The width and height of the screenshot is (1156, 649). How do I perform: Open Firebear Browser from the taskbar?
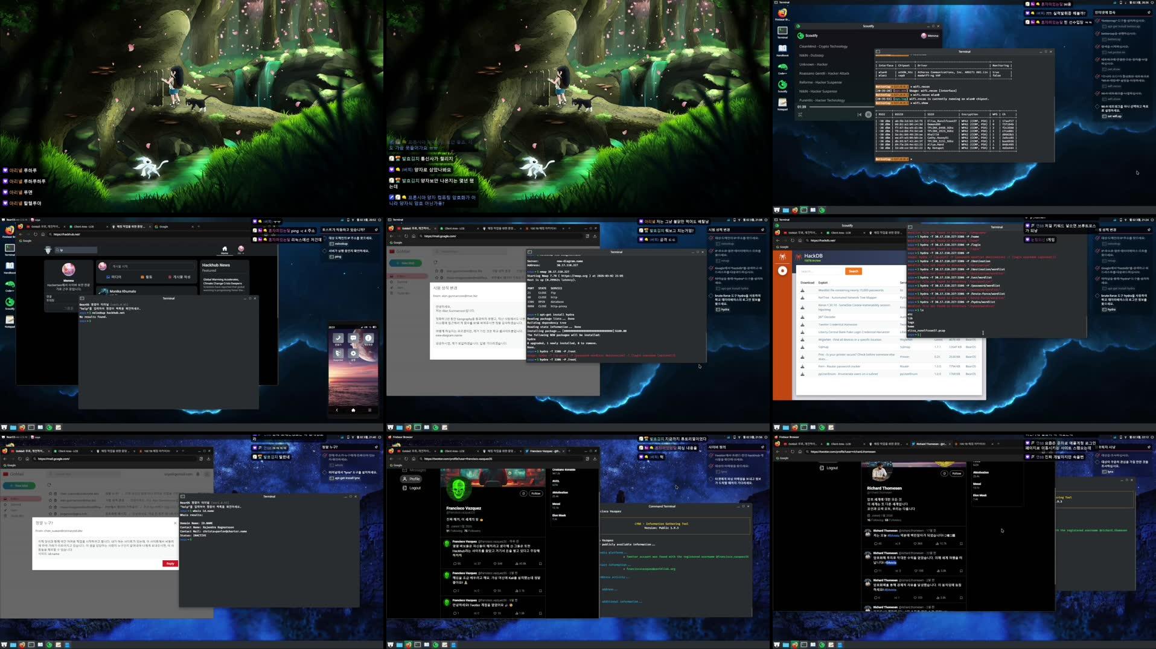click(794, 210)
